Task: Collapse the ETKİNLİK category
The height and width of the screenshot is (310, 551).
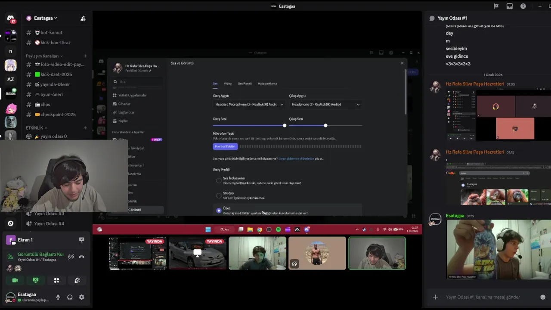Action: [37, 128]
